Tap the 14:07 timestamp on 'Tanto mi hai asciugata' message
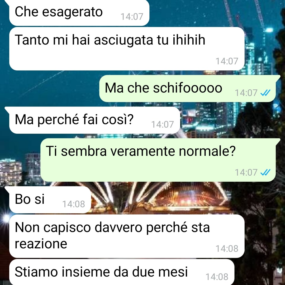 (x=227, y=61)
